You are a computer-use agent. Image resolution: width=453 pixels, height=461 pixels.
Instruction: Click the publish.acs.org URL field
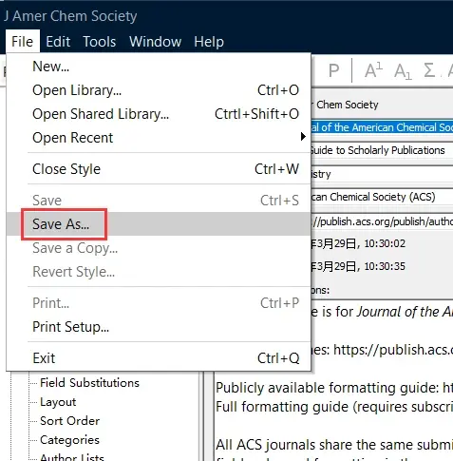(382, 221)
